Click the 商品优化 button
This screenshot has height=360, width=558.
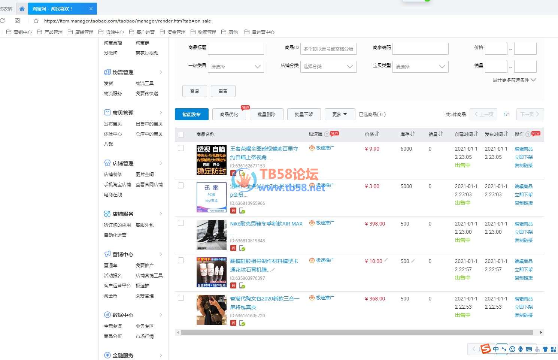click(229, 114)
